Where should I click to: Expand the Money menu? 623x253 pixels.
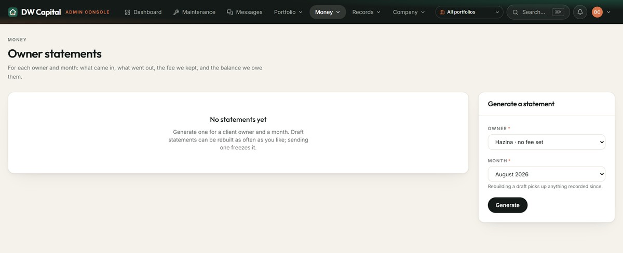328,12
